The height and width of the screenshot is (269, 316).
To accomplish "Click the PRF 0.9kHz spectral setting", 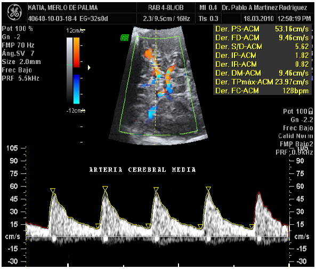I will tap(294, 152).
